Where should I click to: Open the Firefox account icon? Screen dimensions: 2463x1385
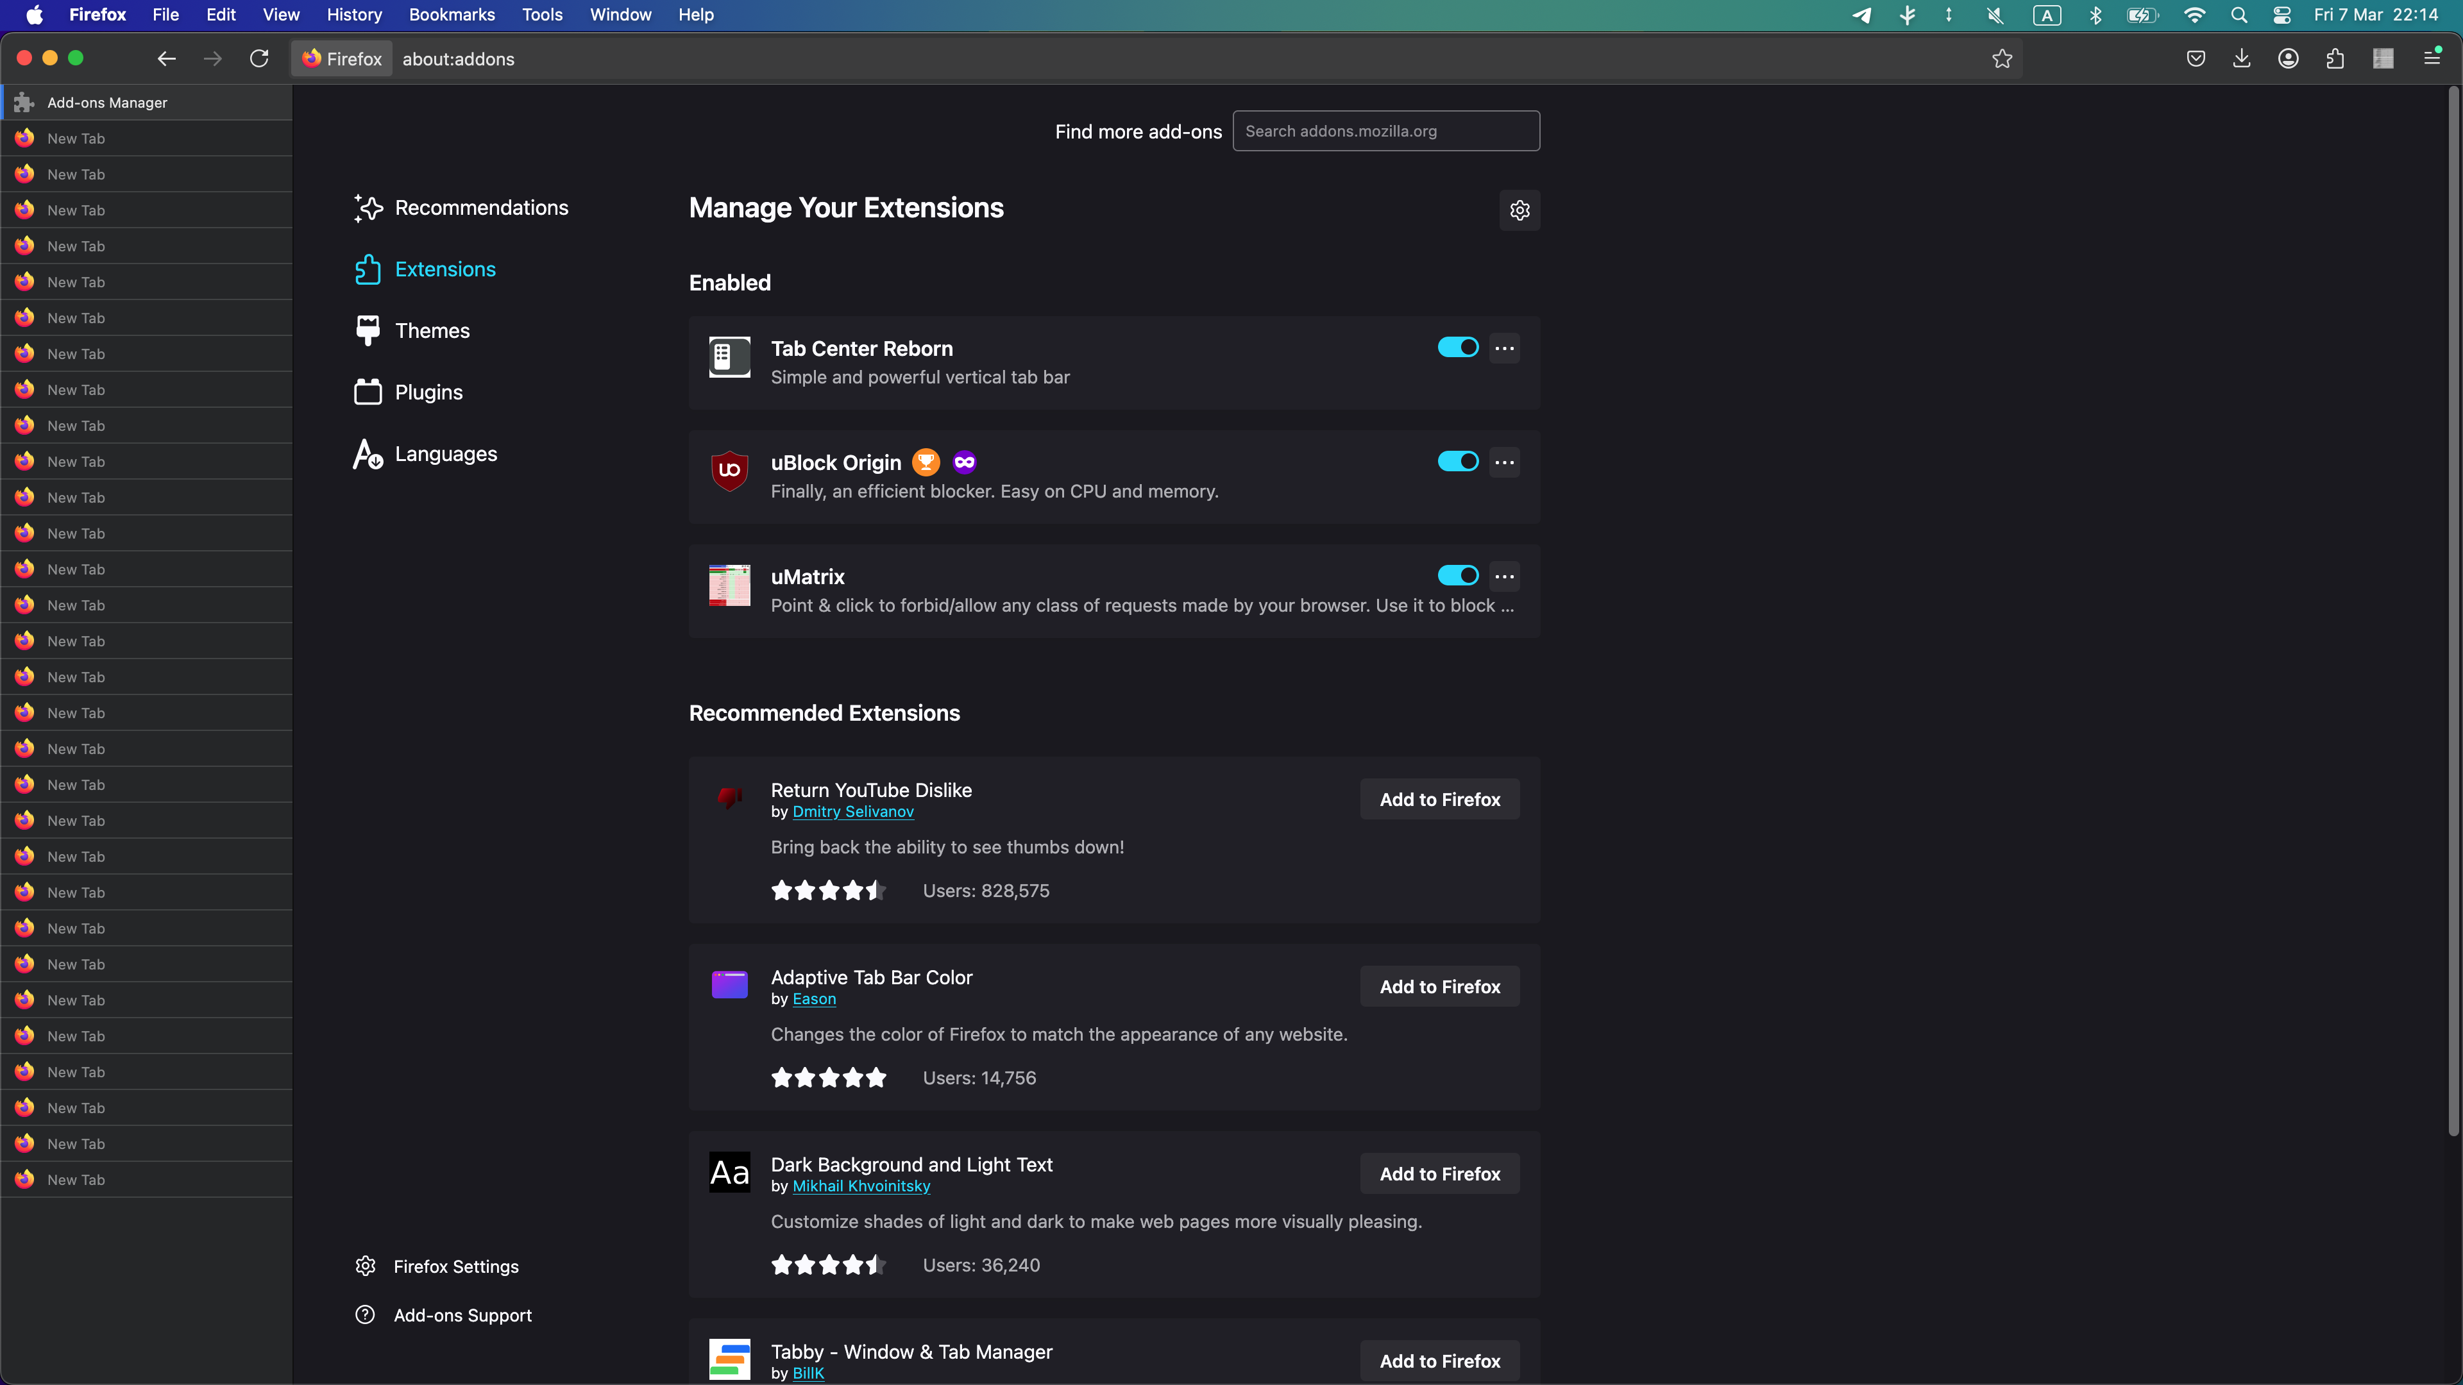pos(2288,59)
